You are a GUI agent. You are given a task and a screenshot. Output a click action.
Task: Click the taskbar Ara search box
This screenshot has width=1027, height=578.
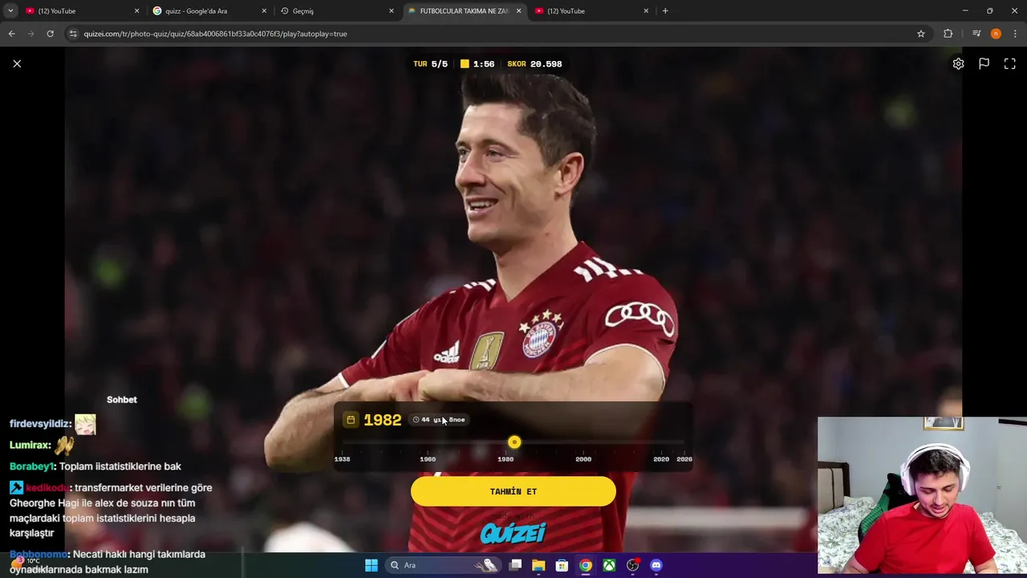pos(443,565)
